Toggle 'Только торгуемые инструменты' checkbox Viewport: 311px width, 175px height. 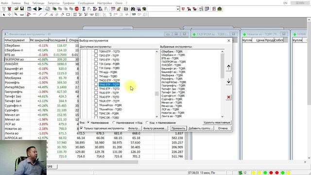(81, 128)
